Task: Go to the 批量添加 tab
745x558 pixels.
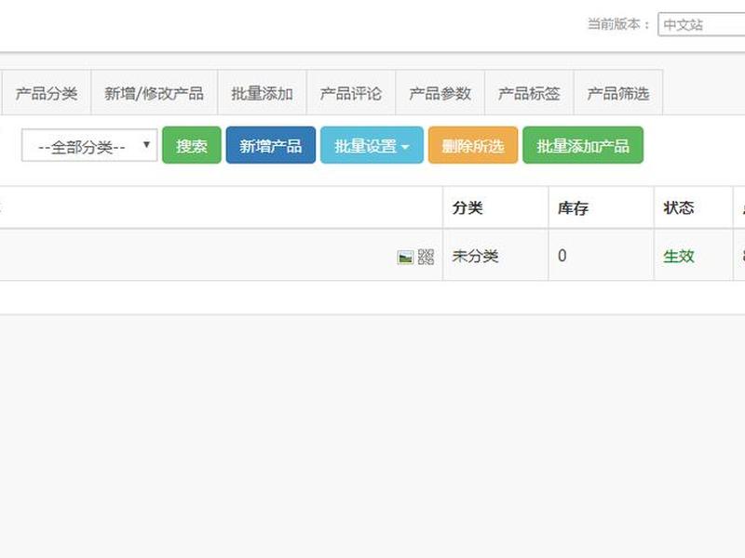Action: point(262,93)
